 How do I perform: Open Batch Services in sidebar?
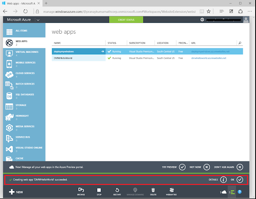tap(24, 85)
